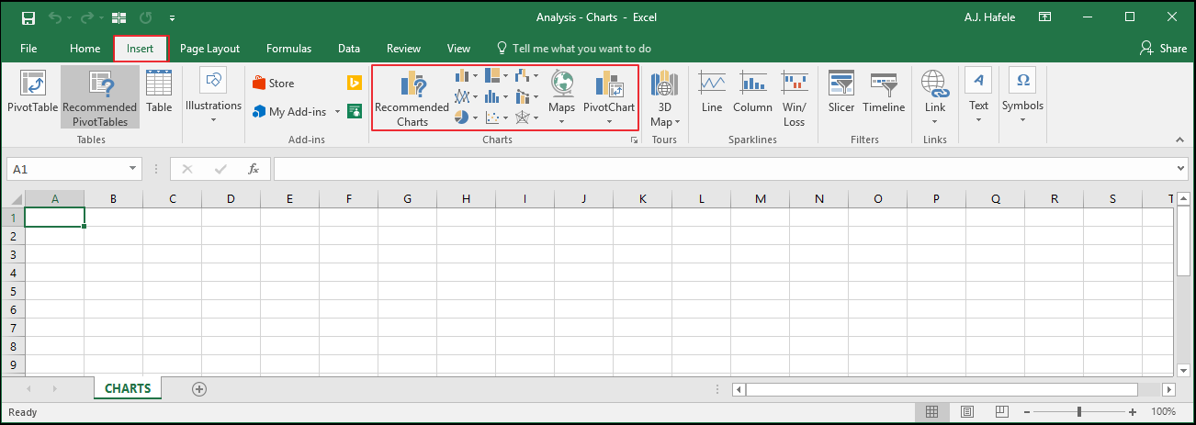Insert a PivotTable

point(32,93)
